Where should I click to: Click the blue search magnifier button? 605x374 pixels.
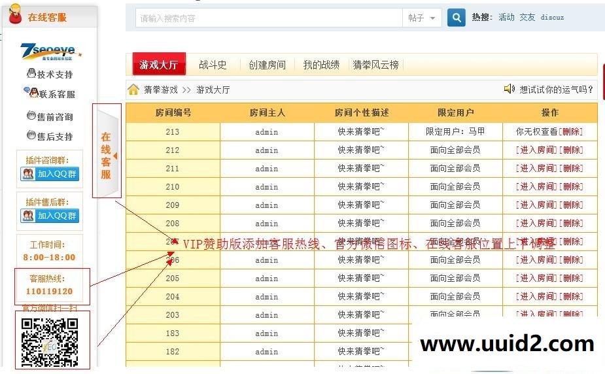pos(456,18)
